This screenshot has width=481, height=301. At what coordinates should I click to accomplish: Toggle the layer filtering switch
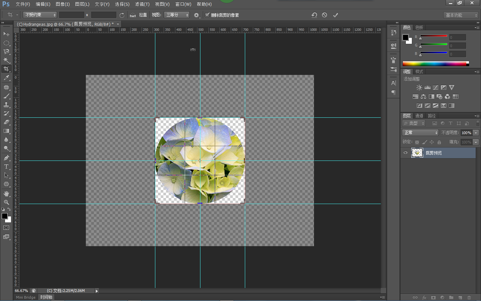coord(477,123)
